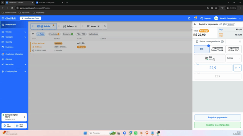The image size is (243, 136).
Task: Expand the Vendas sidebar menu
Action: click(14, 32)
